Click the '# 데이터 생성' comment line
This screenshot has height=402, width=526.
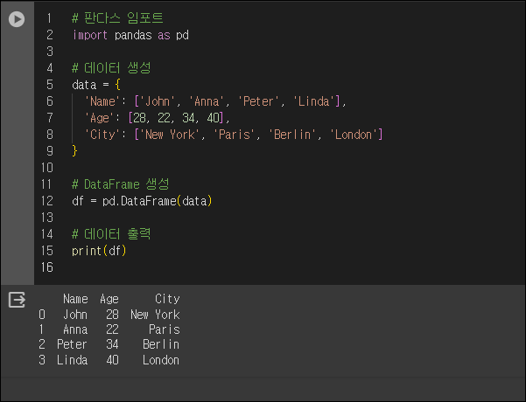pos(111,68)
